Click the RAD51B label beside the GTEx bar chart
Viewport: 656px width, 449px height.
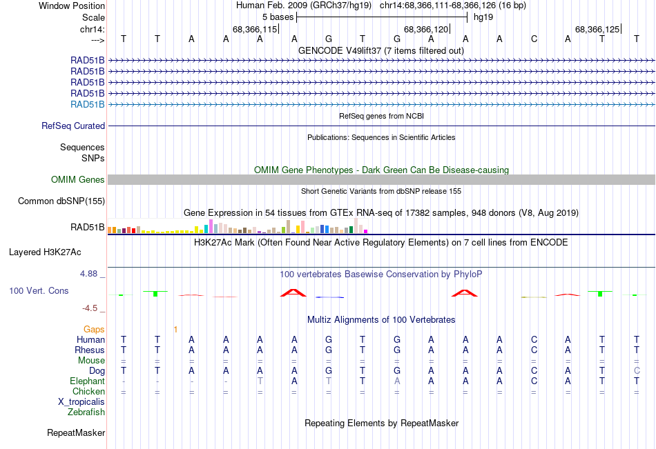[x=88, y=228]
